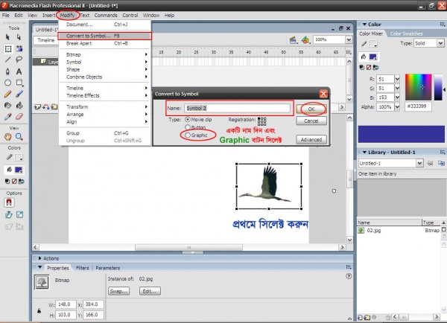The height and width of the screenshot is (323, 447).
Task: Click the bitmap thumbnail in Properties
Action: pyautogui.click(x=42, y=282)
